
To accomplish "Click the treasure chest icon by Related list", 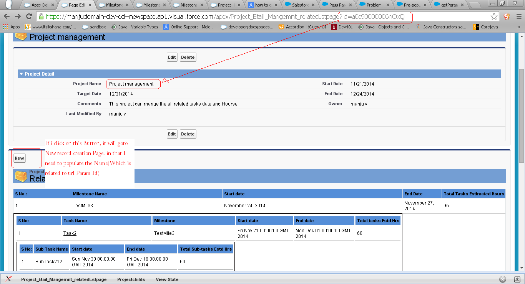I will pyautogui.click(x=21, y=176).
